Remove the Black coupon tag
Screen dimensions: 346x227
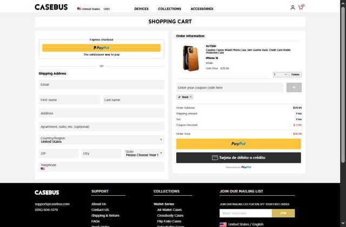[191, 97]
